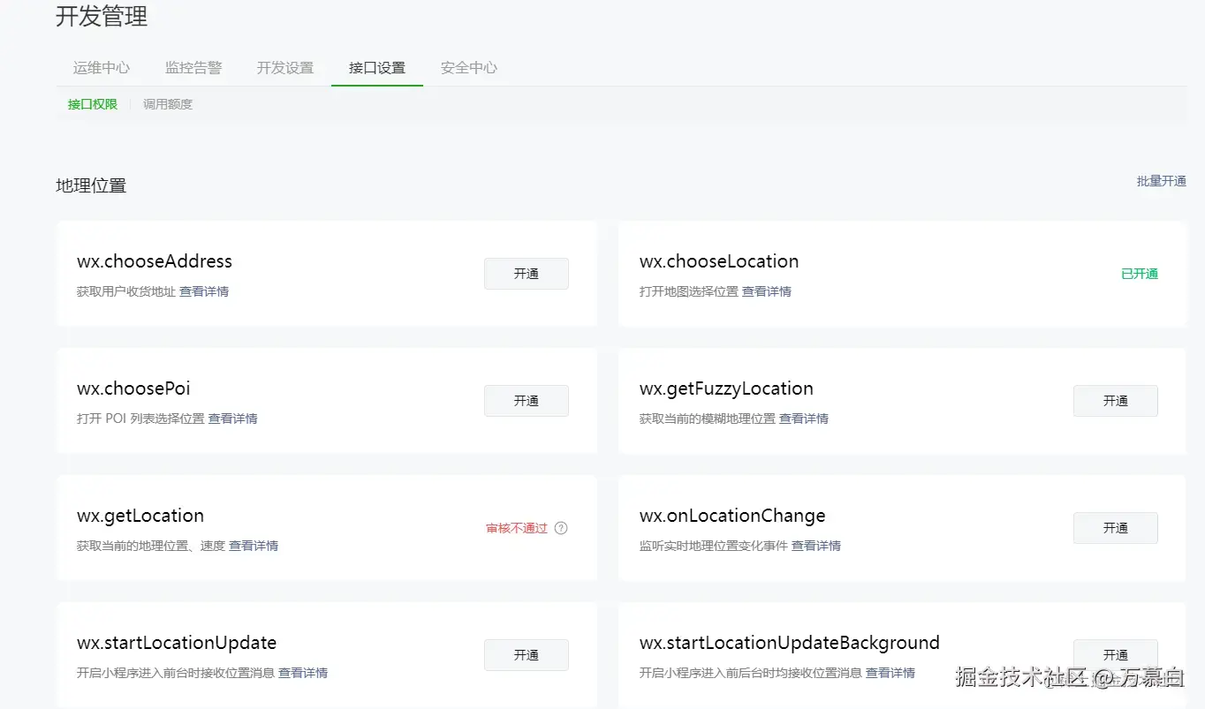Open 查看详情 for wx.getLocation
Image resolution: width=1205 pixels, height=709 pixels.
tap(254, 546)
